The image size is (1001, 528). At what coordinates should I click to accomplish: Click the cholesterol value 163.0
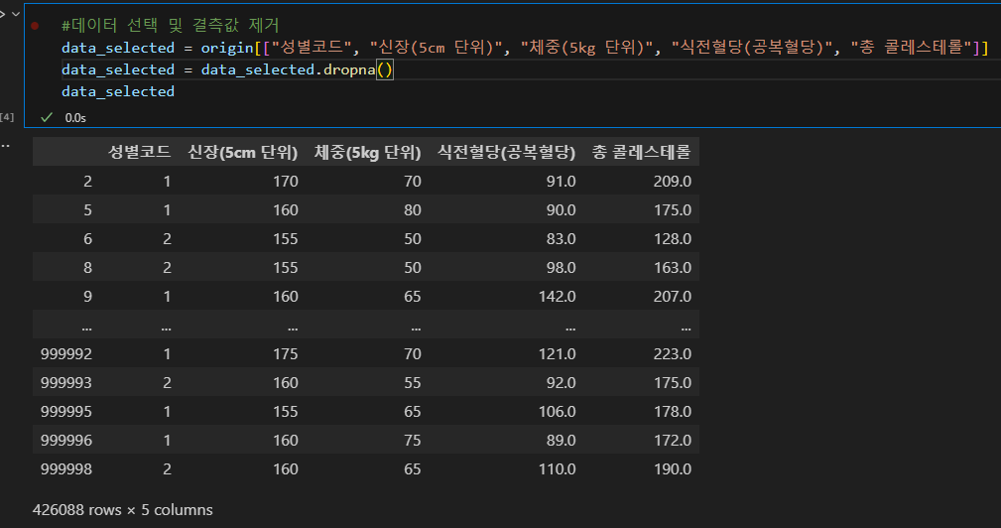673,268
